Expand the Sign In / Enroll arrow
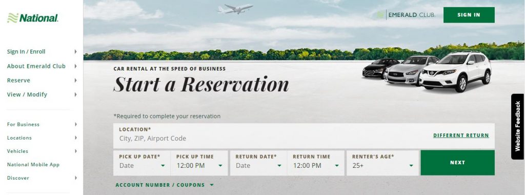Viewport: 525px width, 195px height. [x=75, y=52]
